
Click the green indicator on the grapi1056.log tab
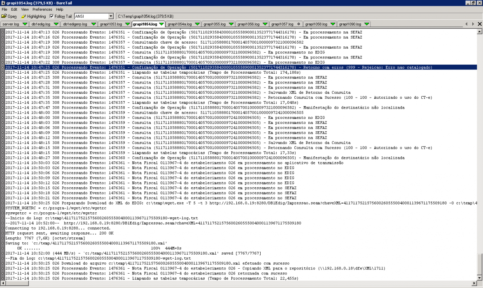coord(265,24)
